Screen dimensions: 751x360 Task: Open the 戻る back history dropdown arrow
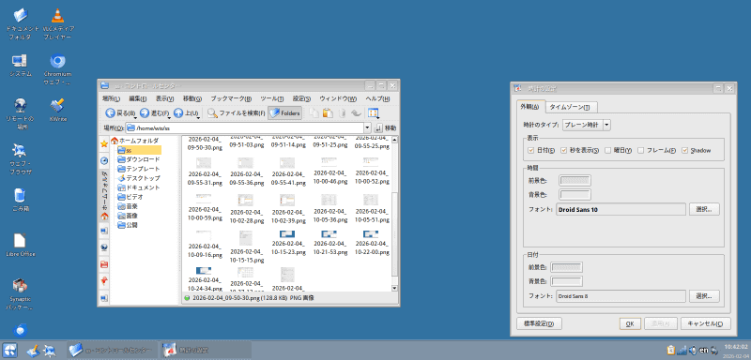point(135,116)
